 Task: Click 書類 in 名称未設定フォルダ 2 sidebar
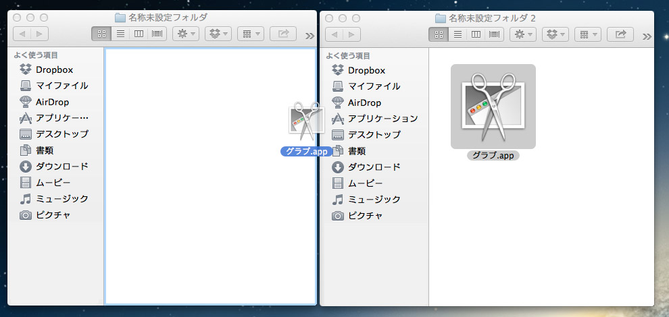click(x=349, y=151)
